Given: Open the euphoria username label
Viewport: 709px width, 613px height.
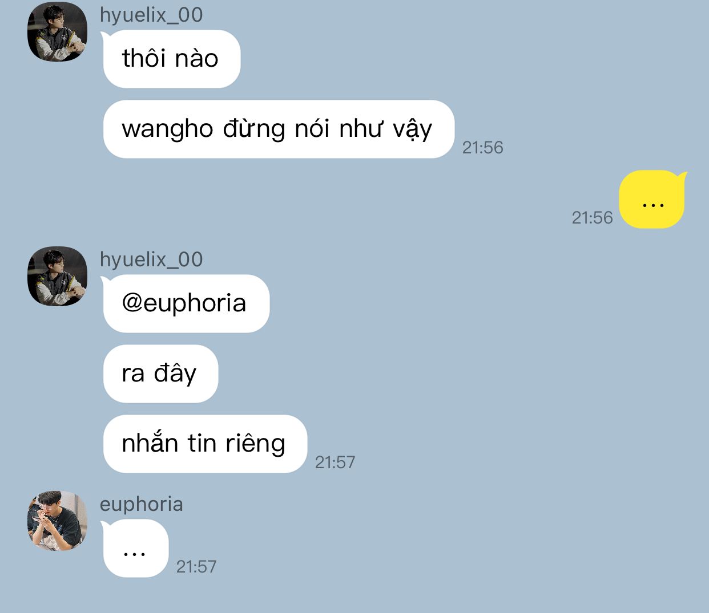Looking at the screenshot, I should pyautogui.click(x=142, y=504).
